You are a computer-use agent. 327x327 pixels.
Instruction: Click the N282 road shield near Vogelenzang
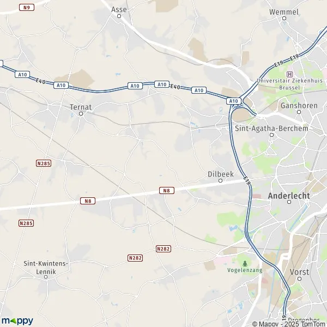point(163,249)
